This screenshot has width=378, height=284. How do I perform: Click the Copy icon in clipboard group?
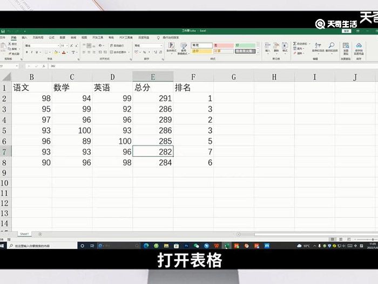click(x=10, y=49)
